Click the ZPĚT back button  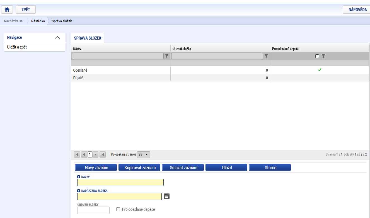(26, 9)
